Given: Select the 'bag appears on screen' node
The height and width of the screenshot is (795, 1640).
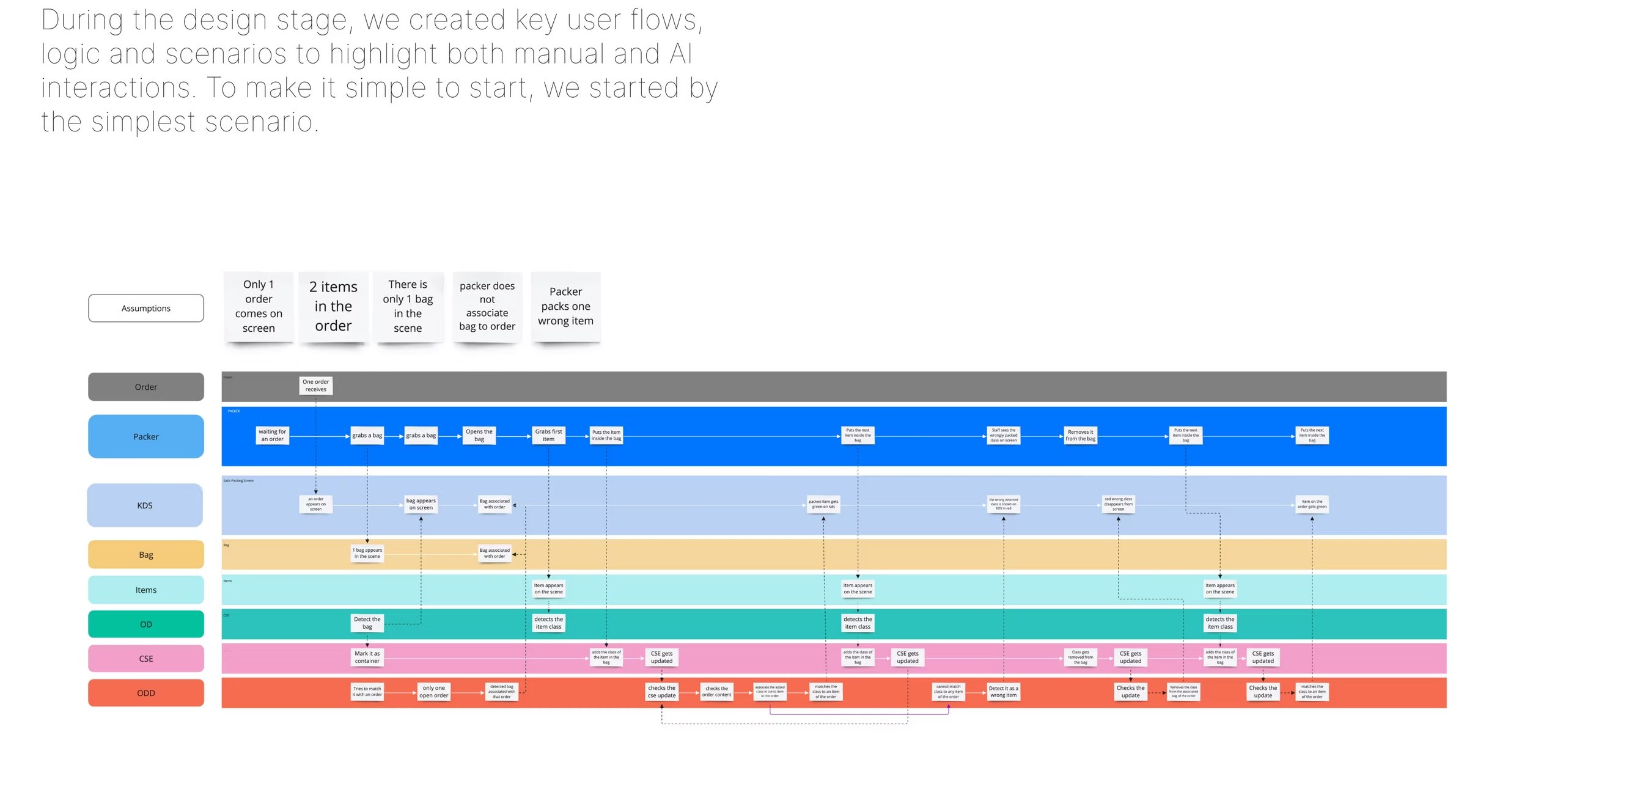Looking at the screenshot, I should point(421,505).
